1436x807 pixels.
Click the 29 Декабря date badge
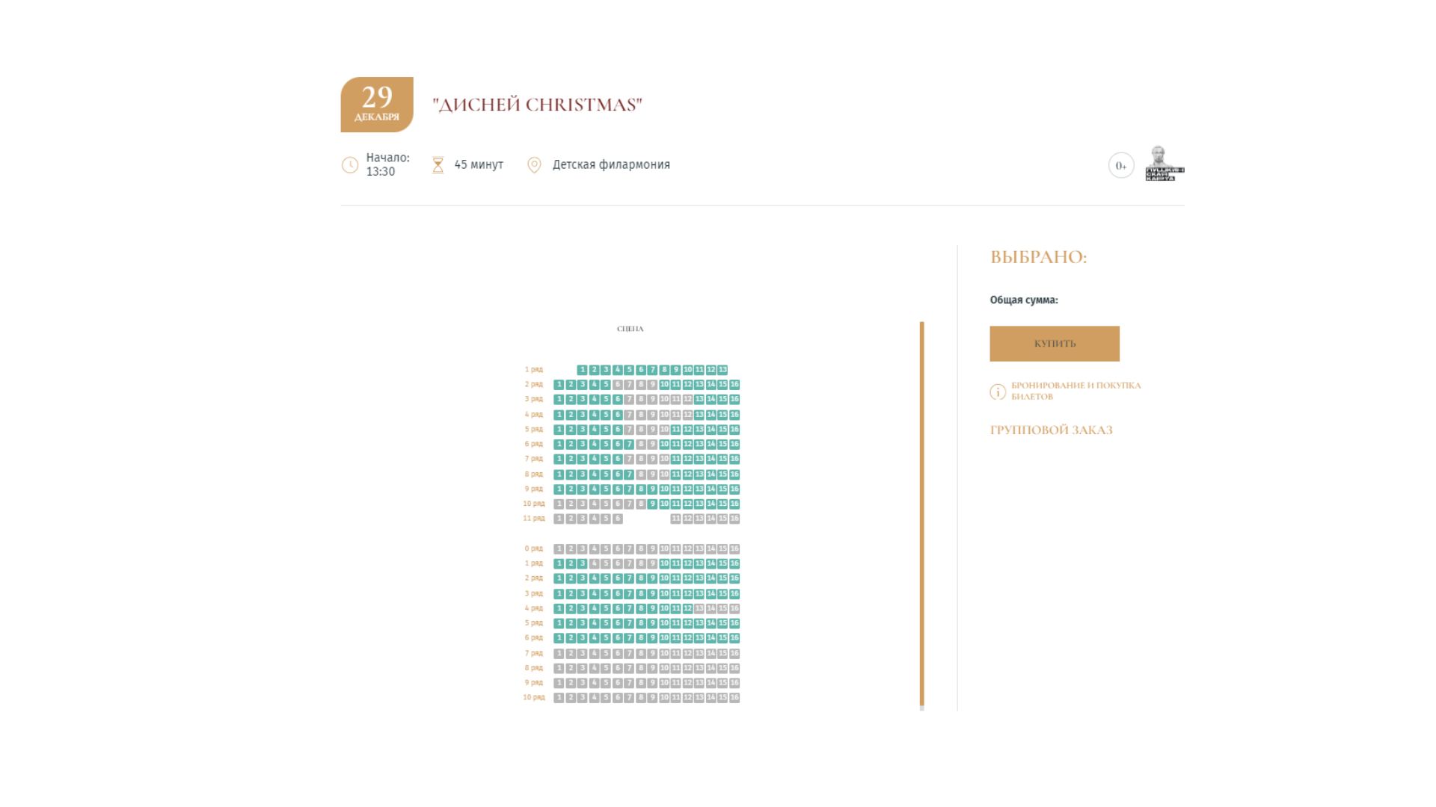pyautogui.click(x=377, y=105)
